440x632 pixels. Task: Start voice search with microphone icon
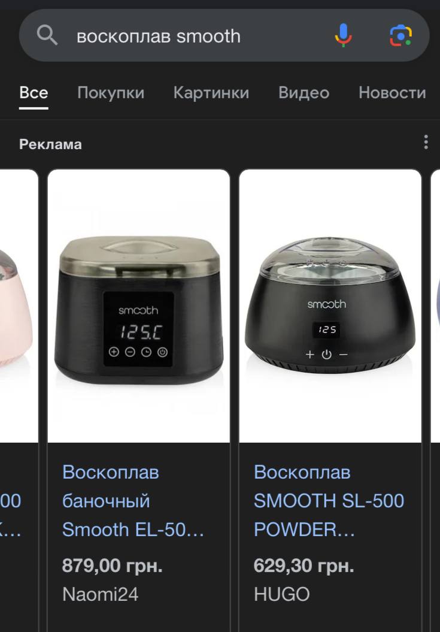[x=343, y=35]
